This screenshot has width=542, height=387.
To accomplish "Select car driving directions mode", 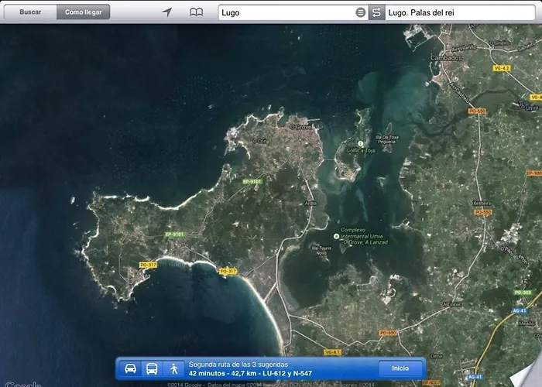I will pos(131,368).
